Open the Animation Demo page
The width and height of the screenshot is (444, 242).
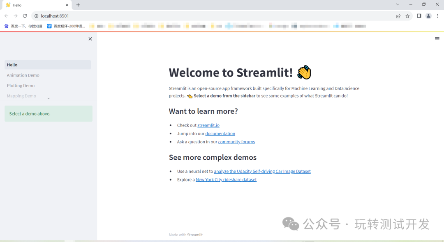[23, 75]
